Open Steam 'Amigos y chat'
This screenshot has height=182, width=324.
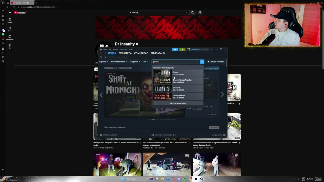219,135
